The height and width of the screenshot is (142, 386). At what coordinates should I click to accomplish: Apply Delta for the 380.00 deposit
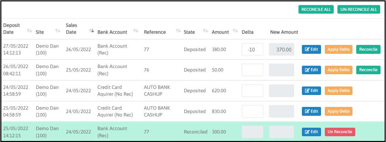[x=338, y=49]
